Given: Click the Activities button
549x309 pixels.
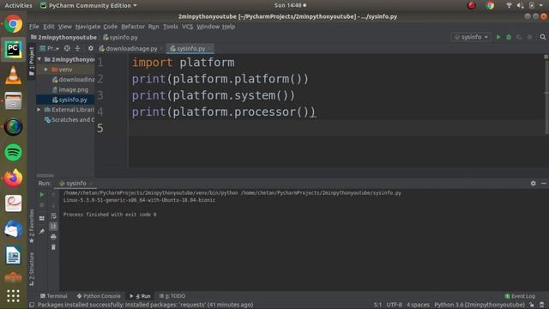Looking at the screenshot, I should 18,5.
